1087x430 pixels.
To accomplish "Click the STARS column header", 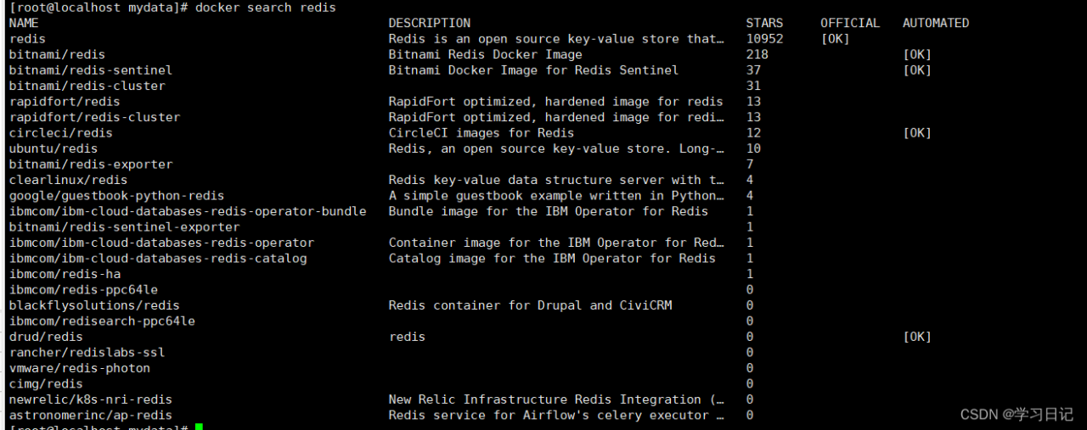I will tap(764, 23).
